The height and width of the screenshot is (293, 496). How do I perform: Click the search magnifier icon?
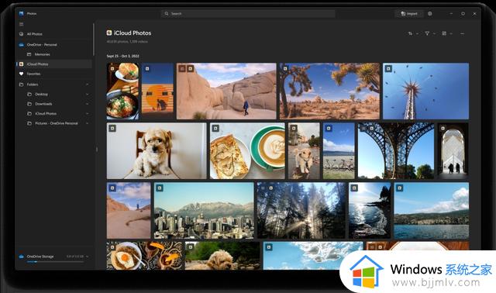point(167,14)
